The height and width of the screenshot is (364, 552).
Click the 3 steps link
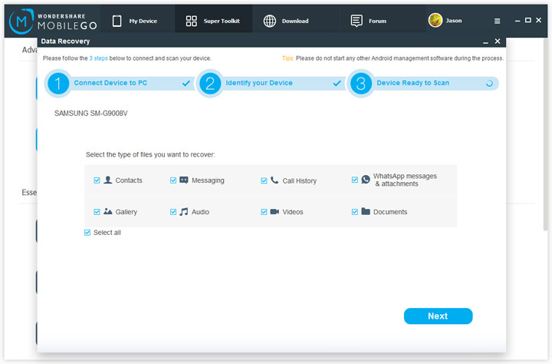point(99,58)
